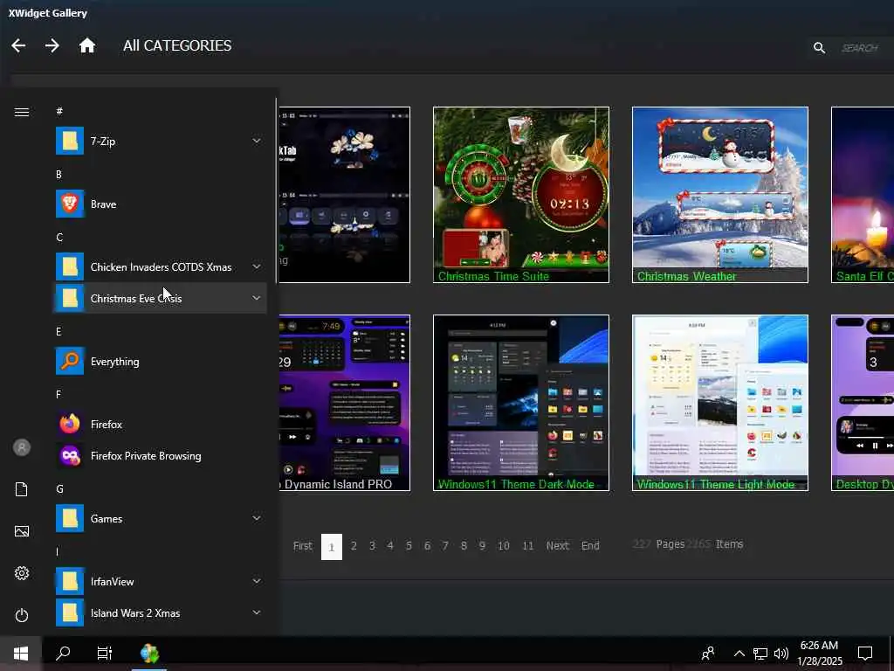Screen dimensions: 894x671
Task: Open Documents from Start sidebar
Action: [22, 489]
